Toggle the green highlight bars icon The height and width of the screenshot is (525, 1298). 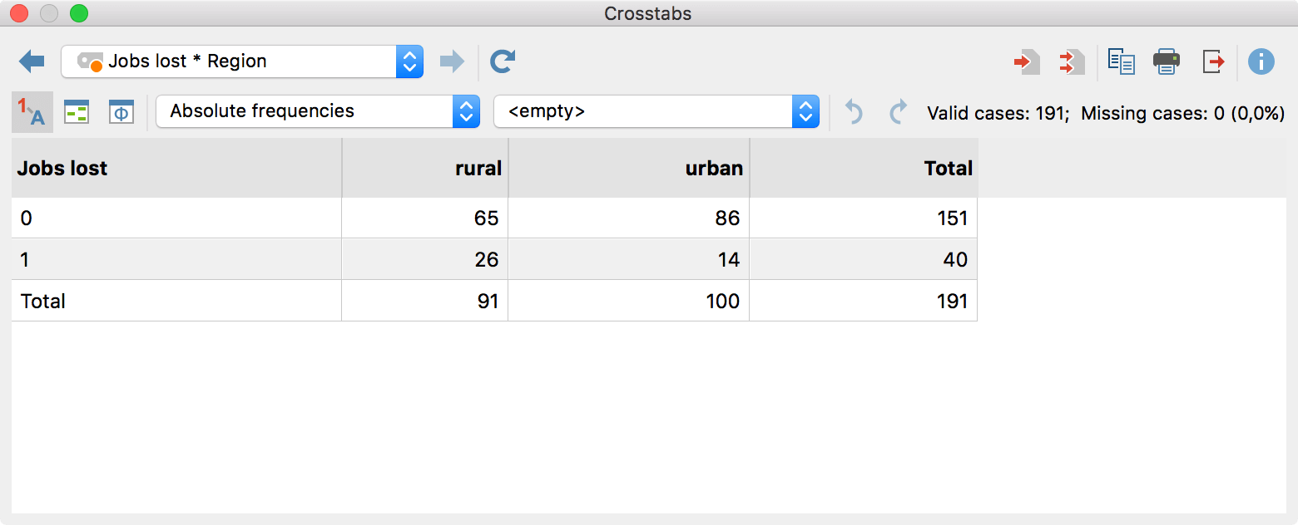(x=77, y=112)
